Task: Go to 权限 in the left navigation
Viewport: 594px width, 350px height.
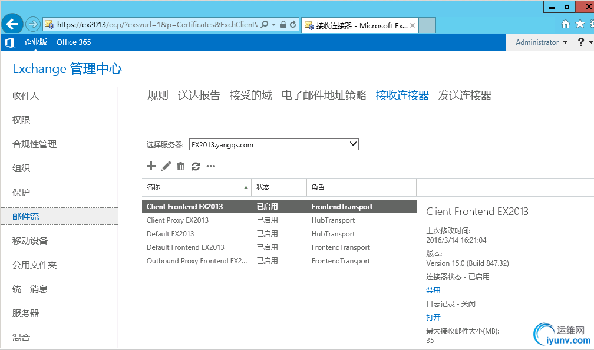Action: (21, 120)
